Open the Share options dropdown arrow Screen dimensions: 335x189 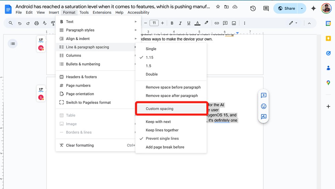[x=302, y=9]
